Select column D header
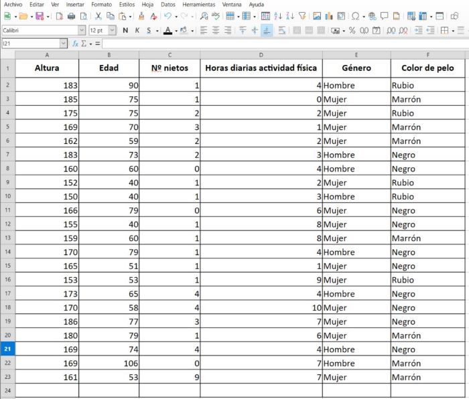469x399 pixels. [x=261, y=55]
